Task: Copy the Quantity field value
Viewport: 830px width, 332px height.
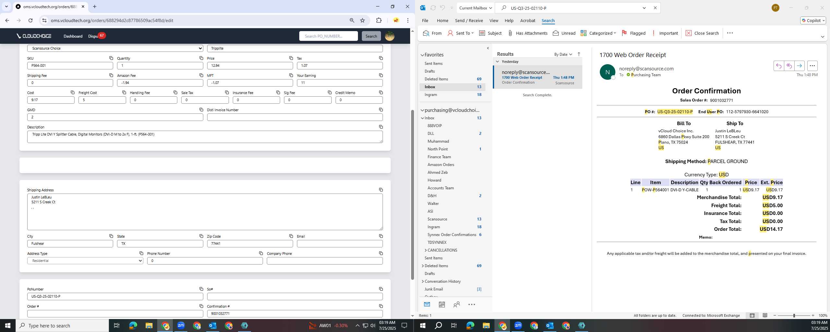Action: point(201,58)
